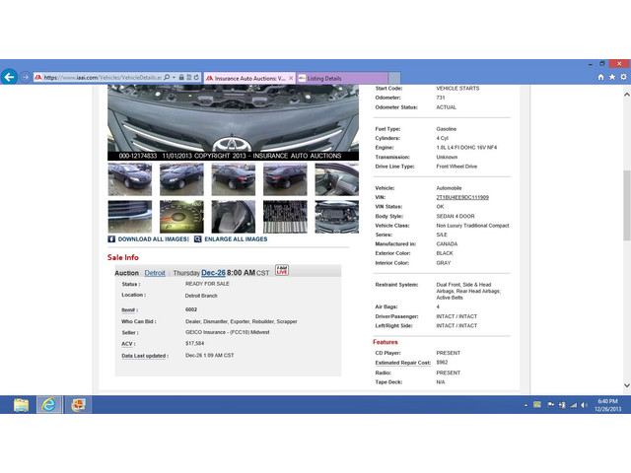
Task: Click the search magnifier in address bar
Action: pos(167,77)
